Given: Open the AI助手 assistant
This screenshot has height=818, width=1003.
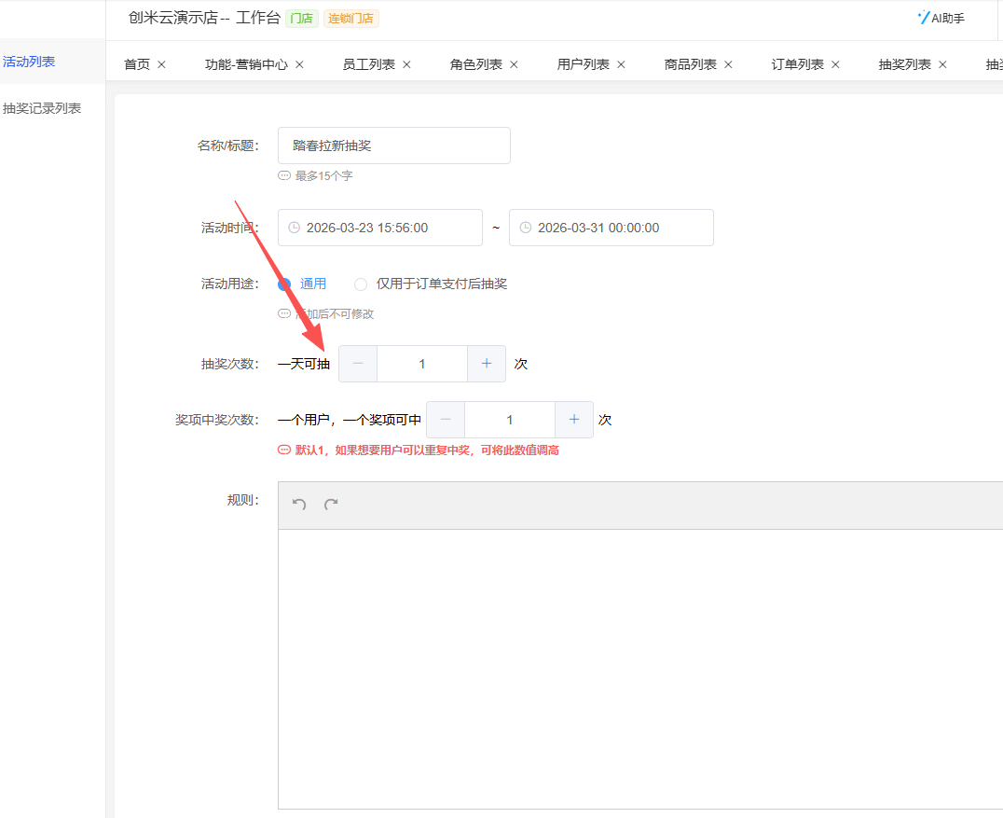Looking at the screenshot, I should pos(941,18).
